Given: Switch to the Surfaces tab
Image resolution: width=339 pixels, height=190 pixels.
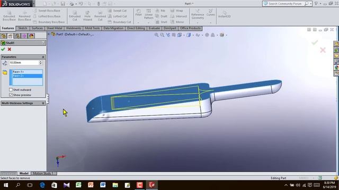Looking at the screenshot, I should (37, 28).
